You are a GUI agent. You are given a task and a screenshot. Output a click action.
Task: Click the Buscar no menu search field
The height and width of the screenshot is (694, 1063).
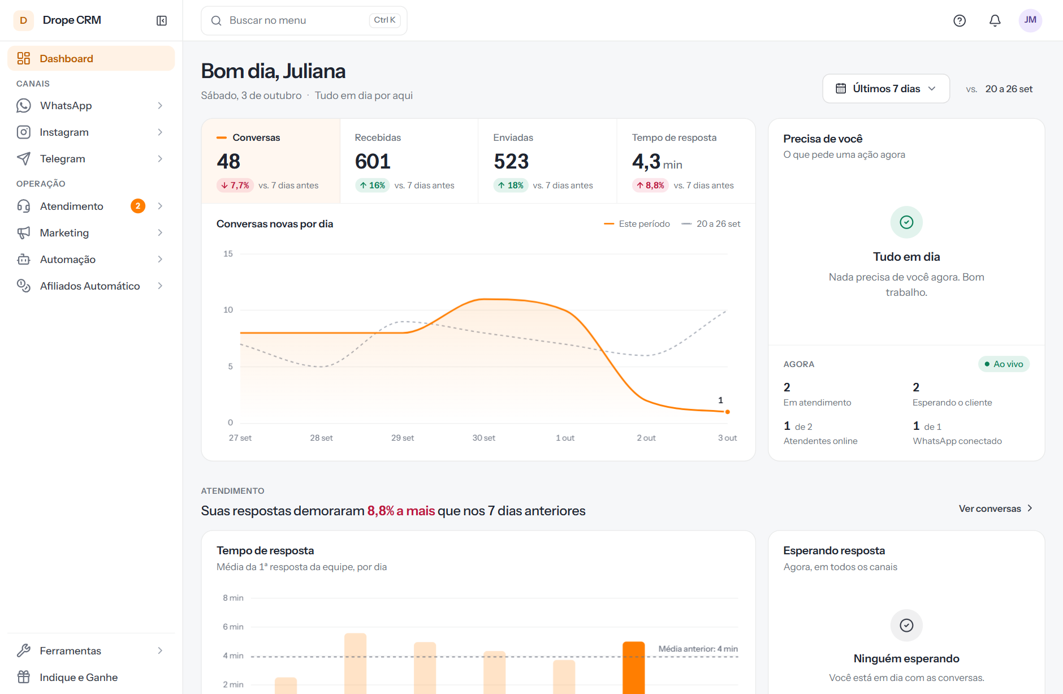point(304,21)
